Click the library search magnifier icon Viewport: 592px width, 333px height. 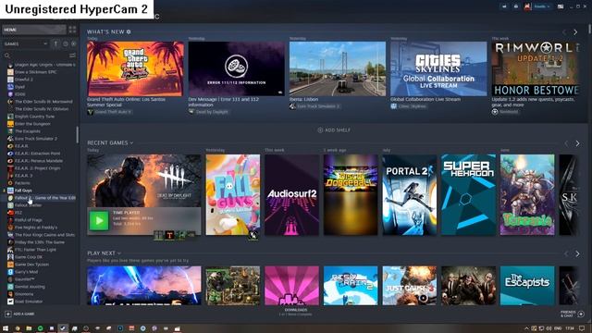pyautogui.click(x=7, y=55)
